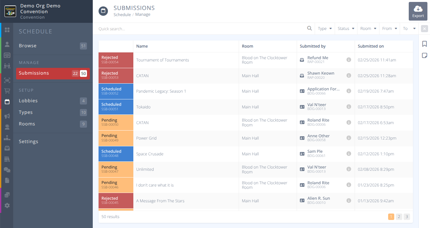This screenshot has height=228, width=430.
Task: Click the bookmark icon on right panel
Action: coord(425,44)
